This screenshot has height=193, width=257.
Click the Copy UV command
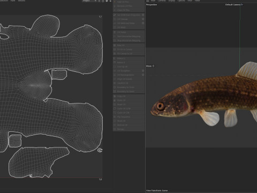tap(128, 96)
